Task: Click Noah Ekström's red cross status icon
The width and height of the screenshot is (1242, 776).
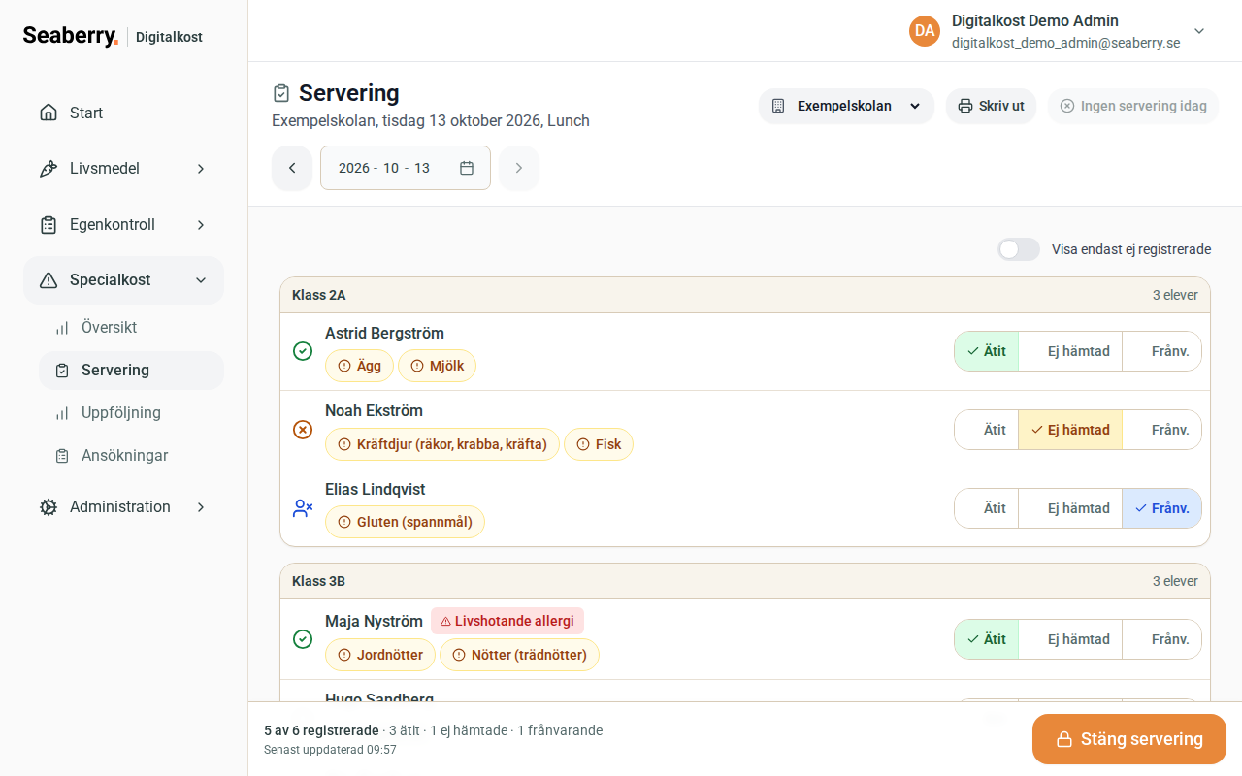Action: click(x=303, y=430)
